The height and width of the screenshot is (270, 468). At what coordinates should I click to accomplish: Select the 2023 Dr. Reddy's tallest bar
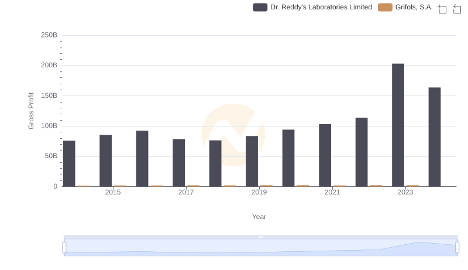coord(398,125)
